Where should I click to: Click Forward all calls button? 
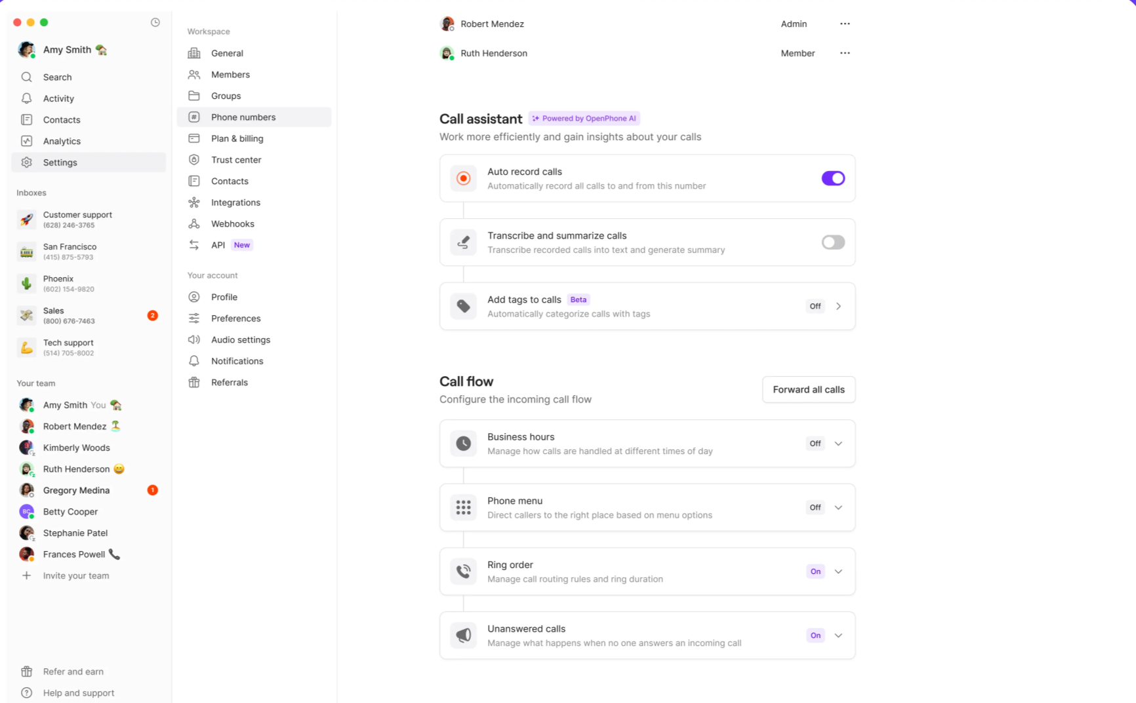pyautogui.click(x=809, y=390)
